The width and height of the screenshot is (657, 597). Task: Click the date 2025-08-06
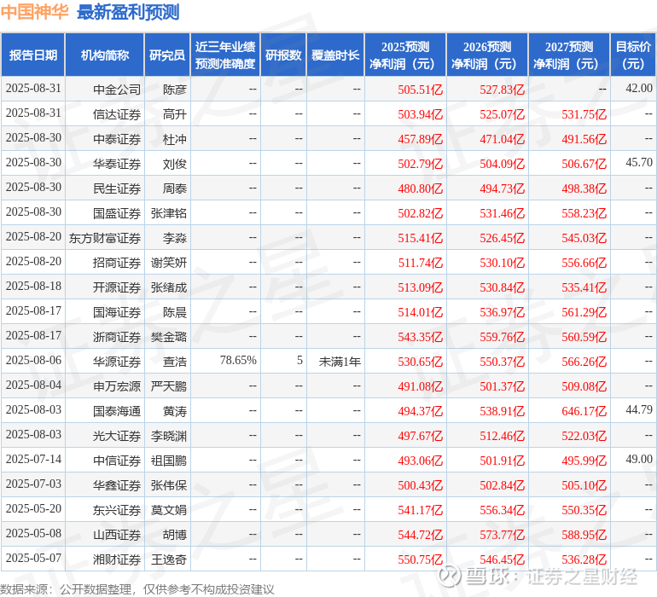(x=33, y=360)
